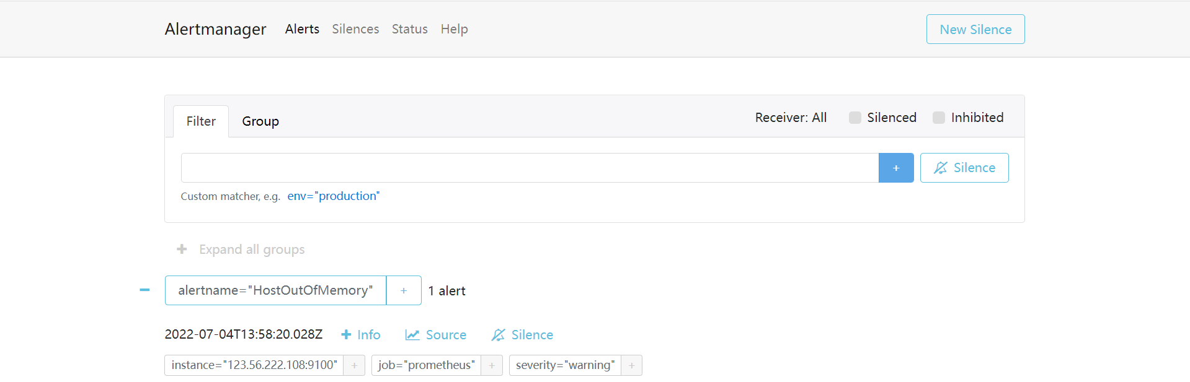Open the alert's Source graph icon
The width and height of the screenshot is (1190, 382).
[x=413, y=334]
